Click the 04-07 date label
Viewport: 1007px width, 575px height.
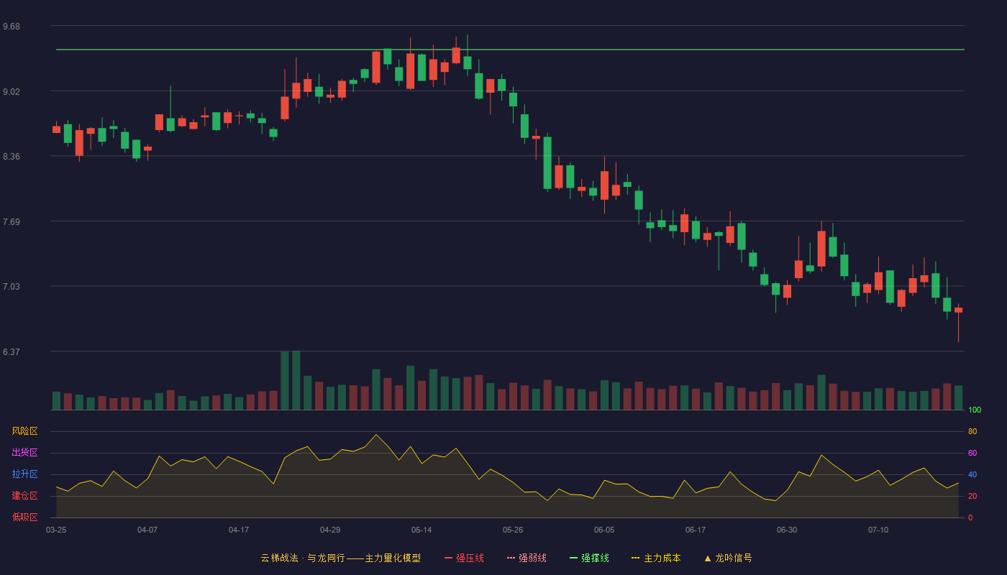(147, 530)
